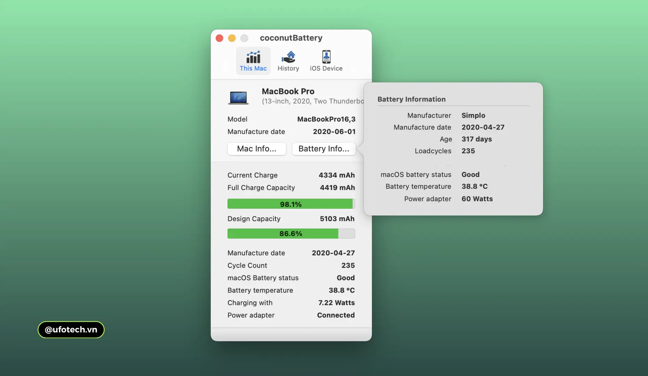
Task: Click the Loadcycles value 235
Action: 468,151
